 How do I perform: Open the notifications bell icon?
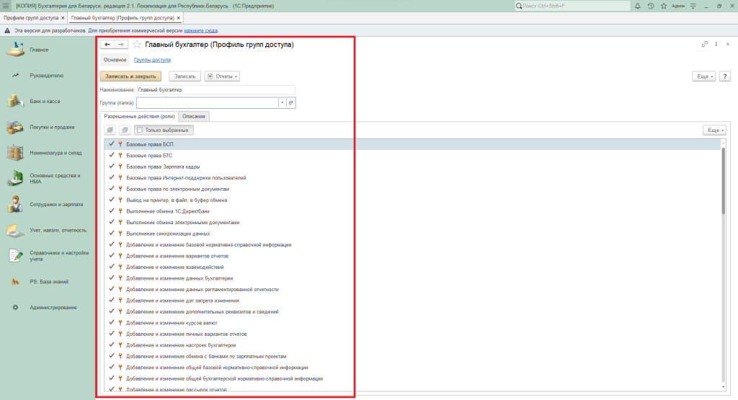click(x=639, y=6)
